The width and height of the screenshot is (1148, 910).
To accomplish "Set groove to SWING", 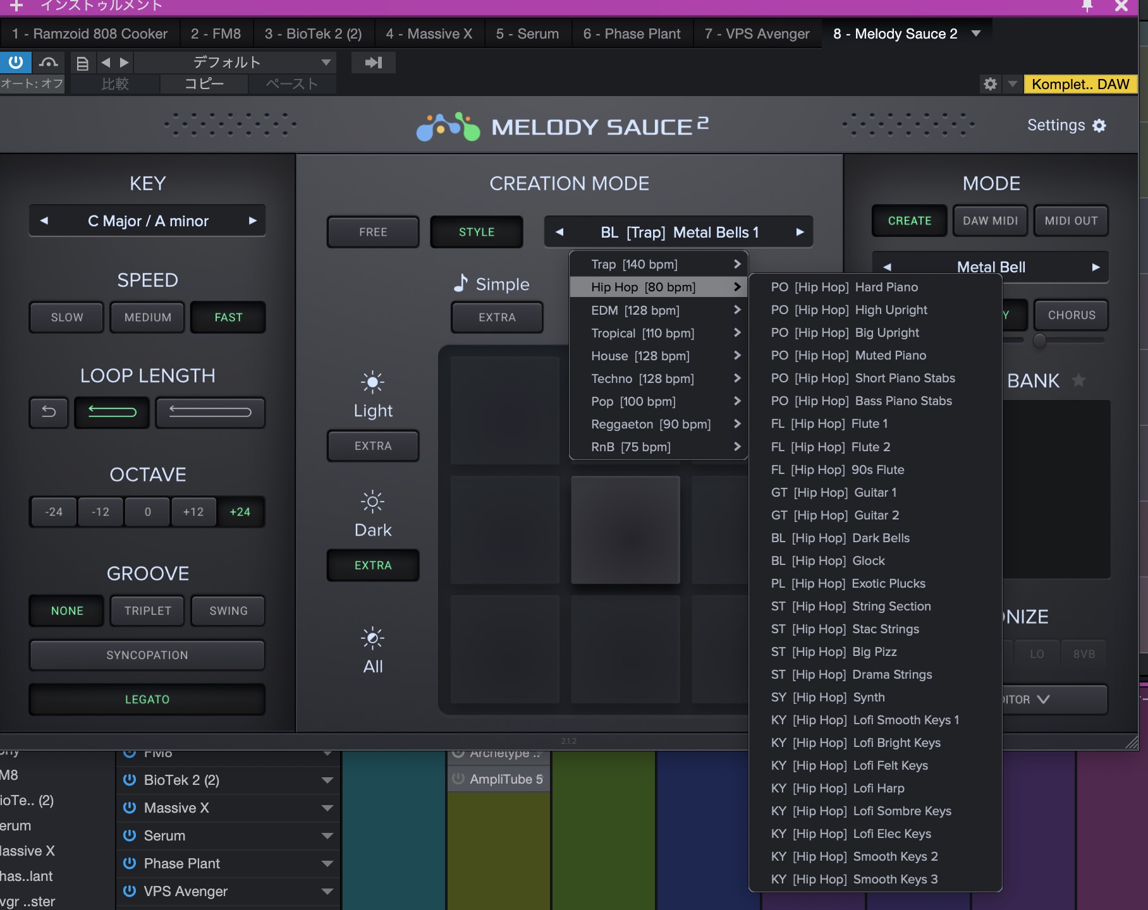I will (x=228, y=610).
